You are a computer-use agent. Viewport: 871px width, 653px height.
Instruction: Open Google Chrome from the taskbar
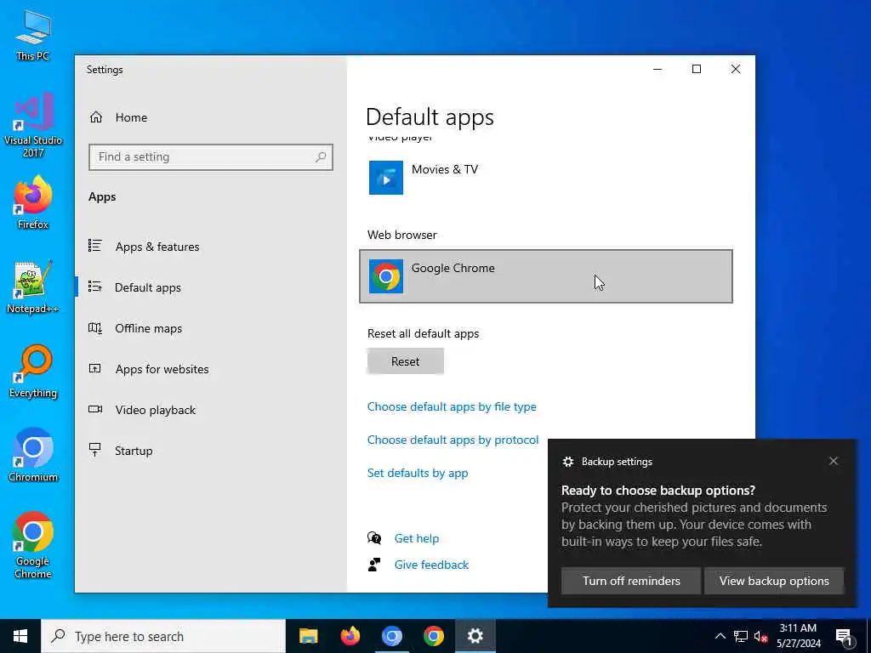[x=433, y=636]
